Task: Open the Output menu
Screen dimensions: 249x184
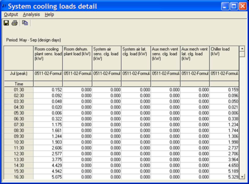Action: coord(11,14)
